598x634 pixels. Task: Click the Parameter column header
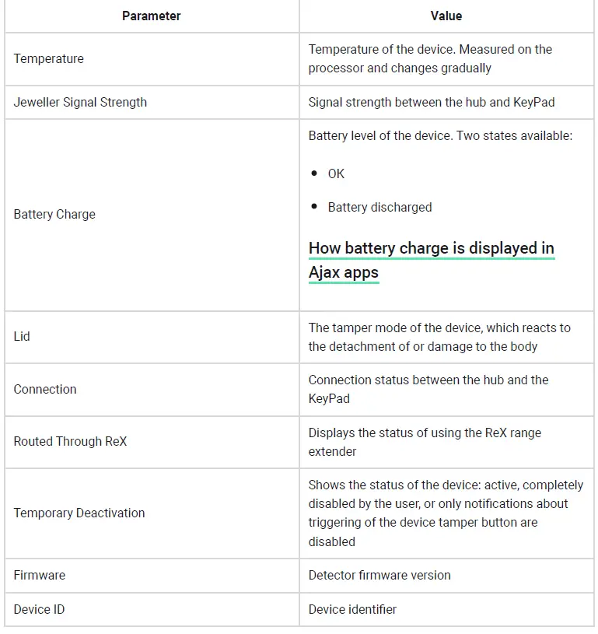pyautogui.click(x=151, y=16)
